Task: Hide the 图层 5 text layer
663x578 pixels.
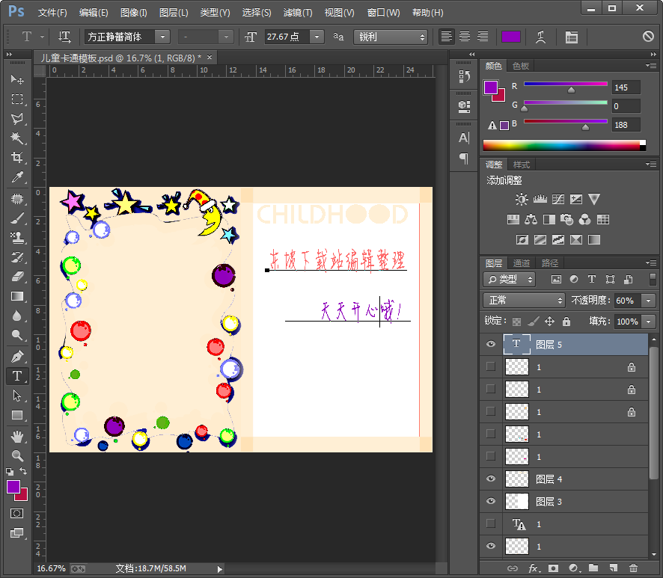Action: (491, 344)
